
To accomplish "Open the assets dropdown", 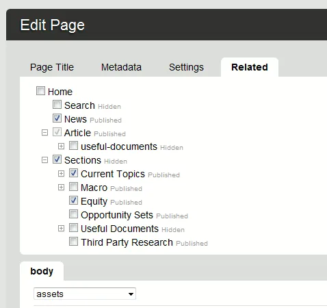I will click(85, 294).
